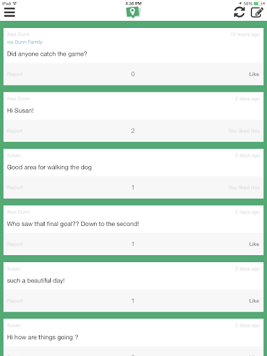
Task: Like the final goal post
Action: click(x=254, y=244)
